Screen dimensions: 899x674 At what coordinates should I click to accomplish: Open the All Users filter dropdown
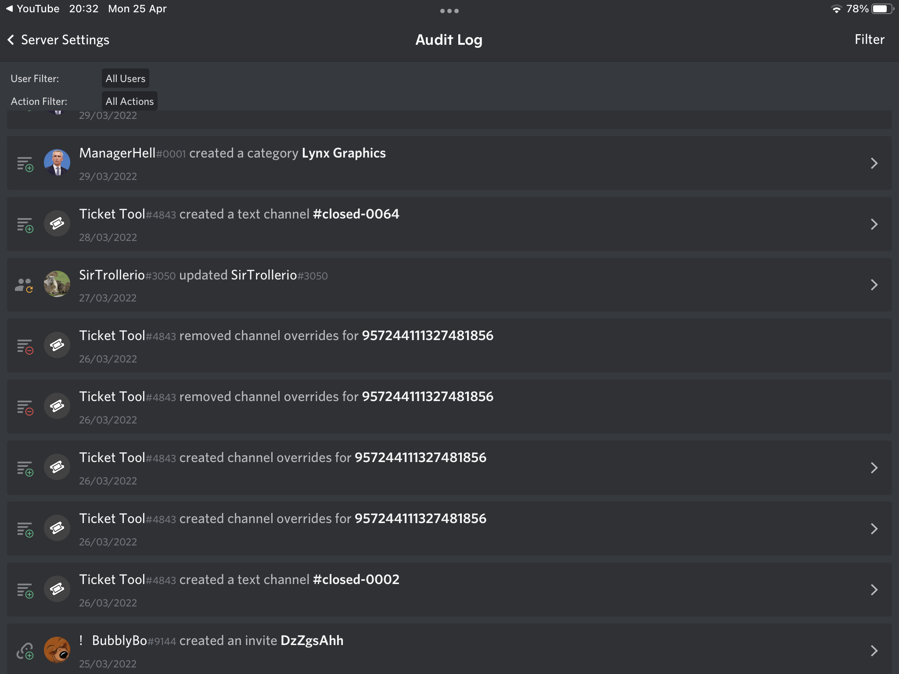pos(126,79)
